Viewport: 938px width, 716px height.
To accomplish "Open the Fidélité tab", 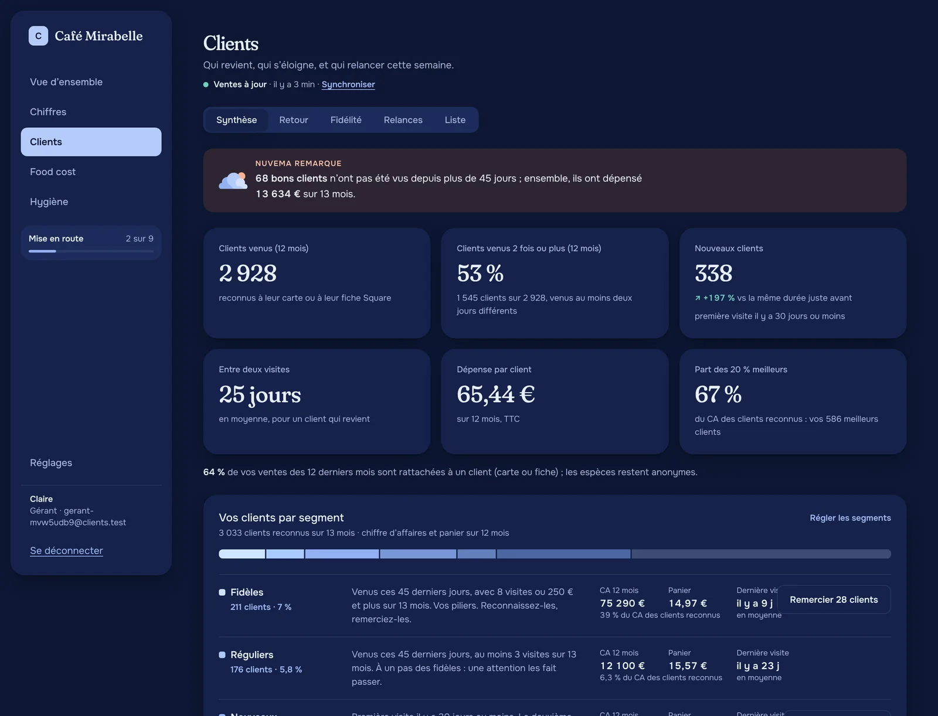I will tap(346, 120).
